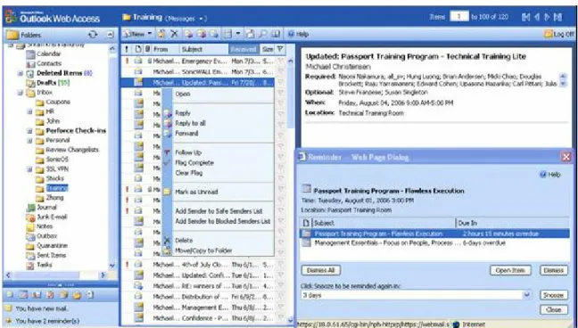Open the Address Book toolbar icon
This screenshot has height=328, width=578.
(x=276, y=34)
